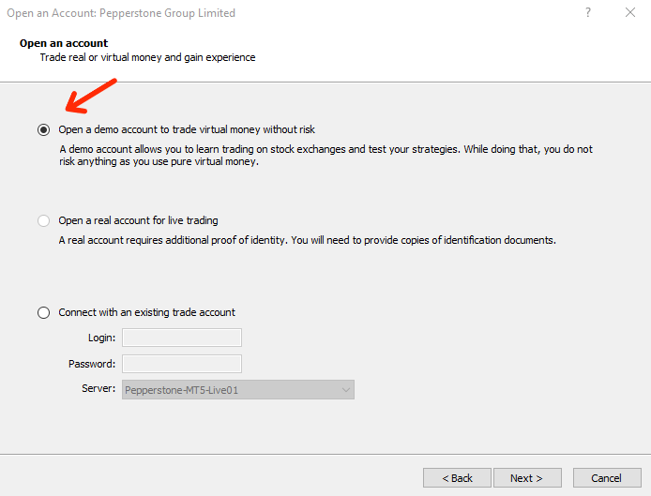Click the real account option label text

[138, 221]
